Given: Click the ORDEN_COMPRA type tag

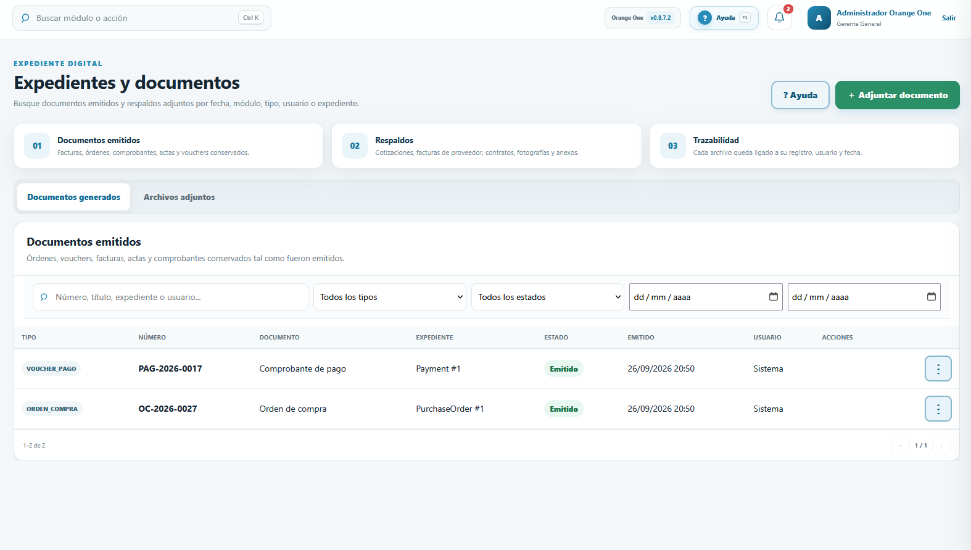Looking at the screenshot, I should pos(52,409).
